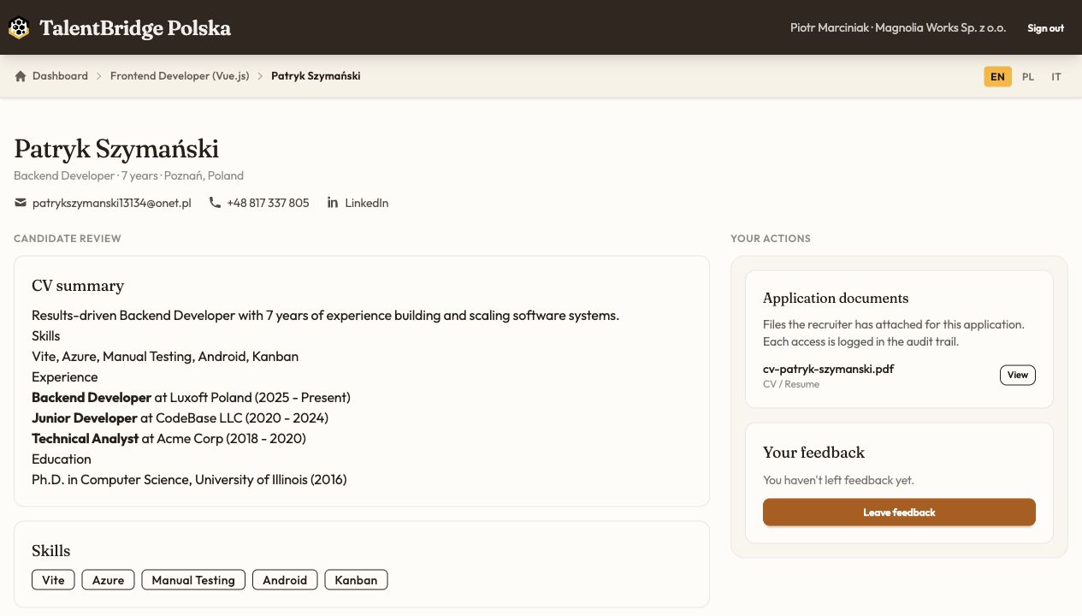
Task: Click the Application documents heading
Action: [836, 298]
